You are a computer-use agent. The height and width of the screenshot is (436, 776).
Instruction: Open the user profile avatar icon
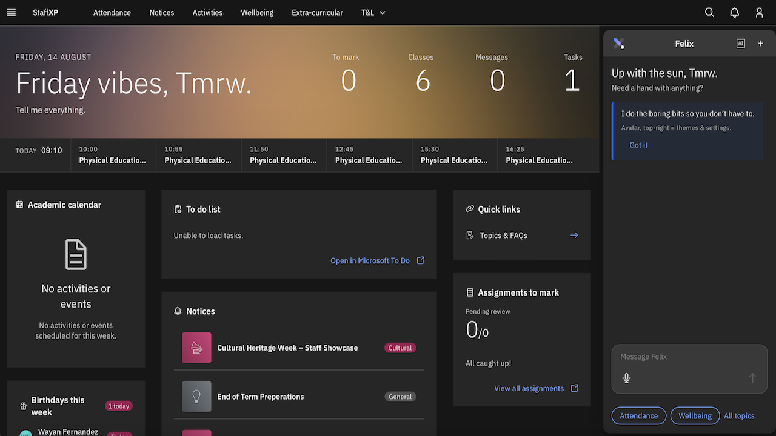[759, 13]
